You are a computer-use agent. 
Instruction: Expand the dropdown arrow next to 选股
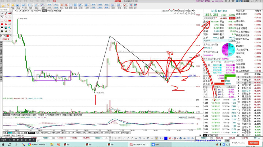click(45, 5)
